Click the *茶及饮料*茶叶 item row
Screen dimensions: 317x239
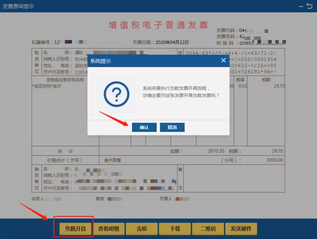(47, 86)
